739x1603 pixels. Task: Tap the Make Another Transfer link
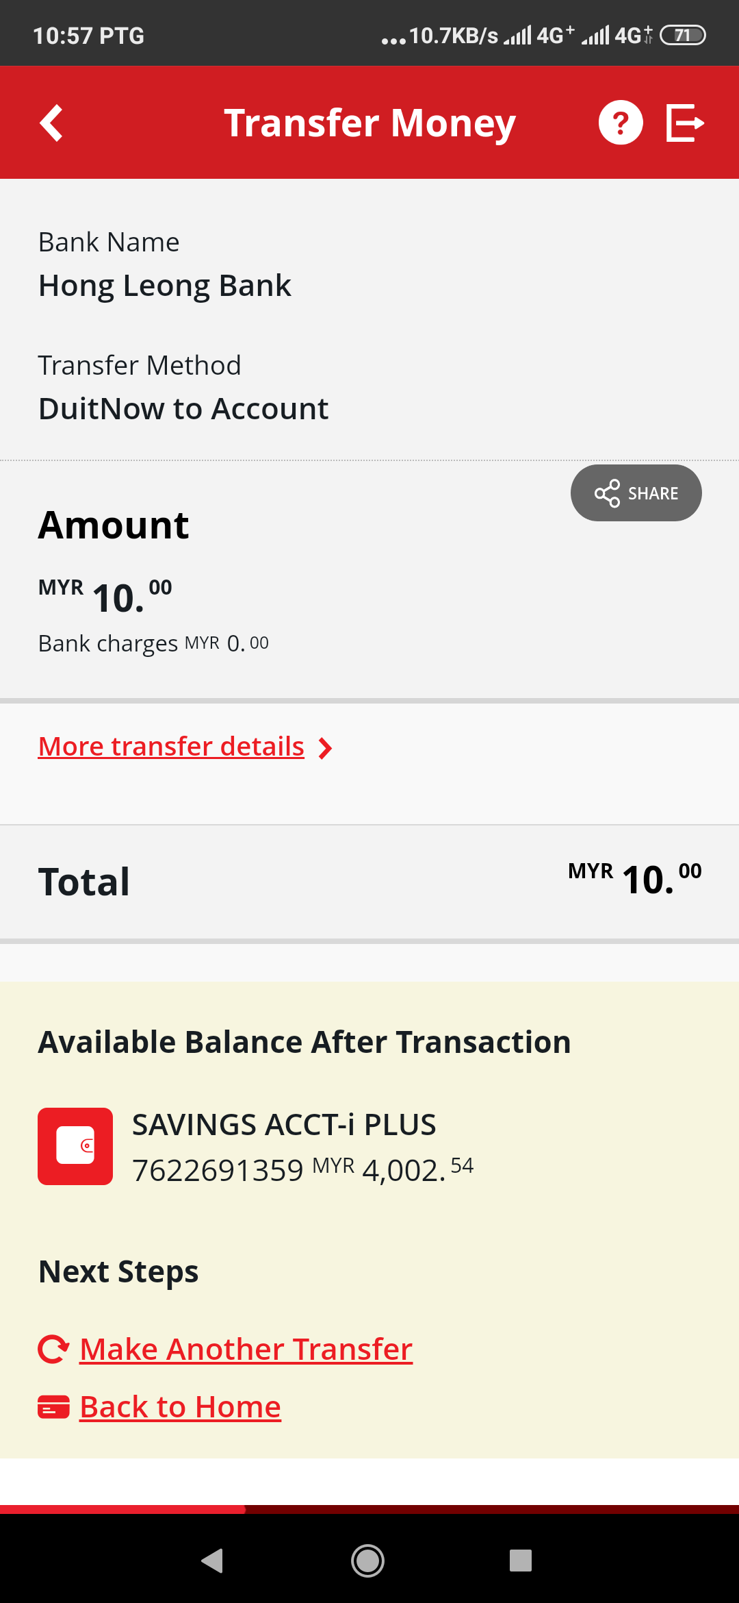[x=246, y=1350]
